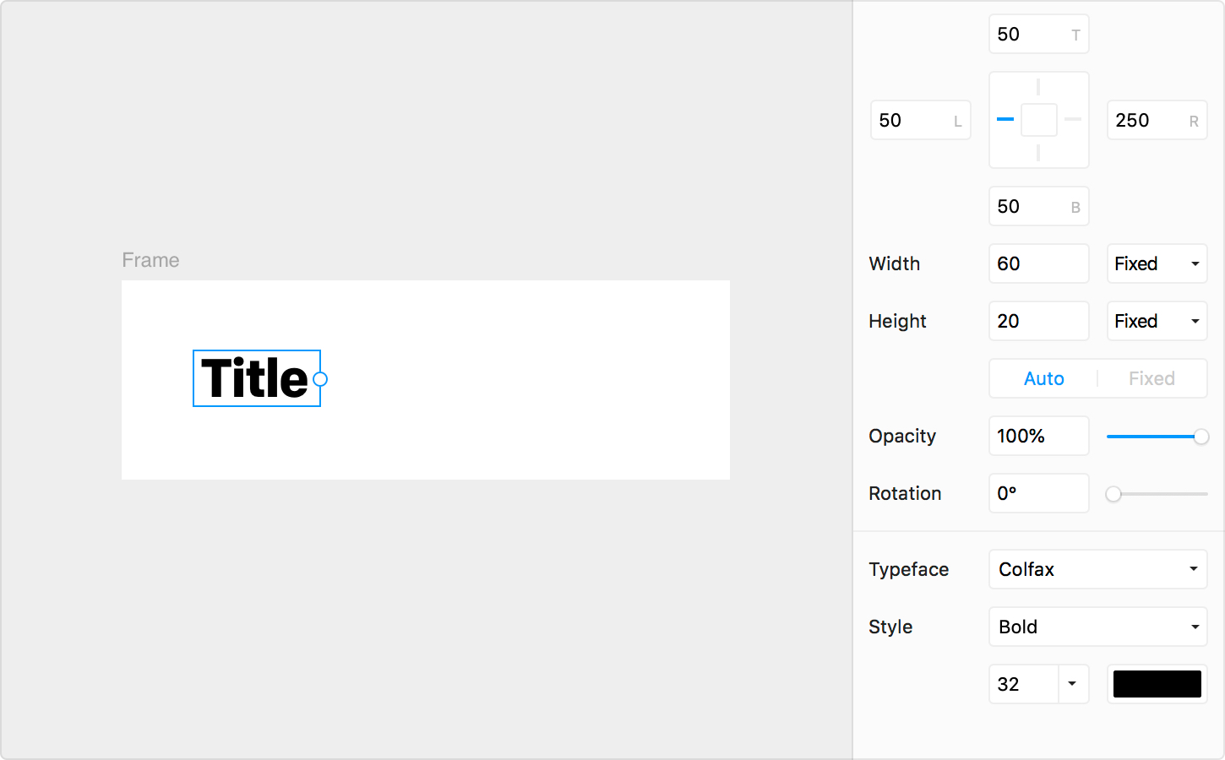This screenshot has width=1225, height=760.
Task: Switch to the Fixed text sizing tab
Action: (1151, 378)
